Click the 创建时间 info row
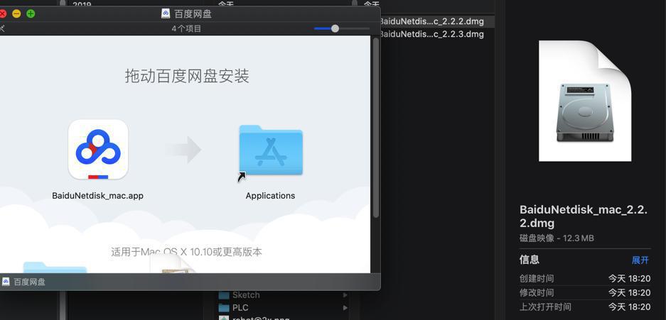Viewport: 666px width, 320px height. pos(585,278)
